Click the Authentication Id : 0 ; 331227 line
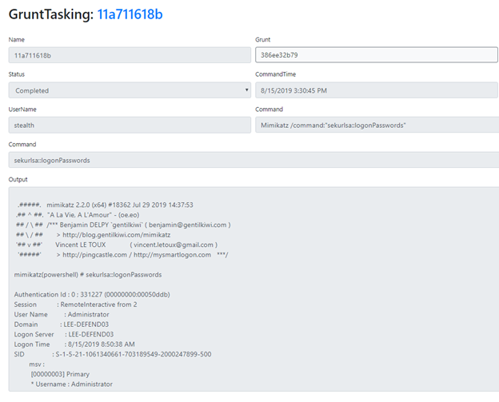Image resolution: width=499 pixels, height=402 pixels. 92,294
